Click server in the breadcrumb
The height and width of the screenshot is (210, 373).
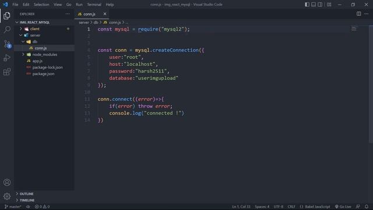(84, 22)
